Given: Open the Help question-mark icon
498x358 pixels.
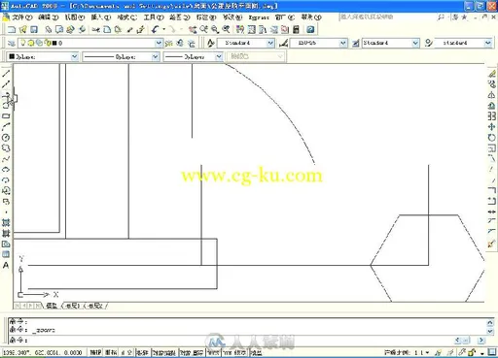Looking at the screenshot, I should [x=310, y=30].
